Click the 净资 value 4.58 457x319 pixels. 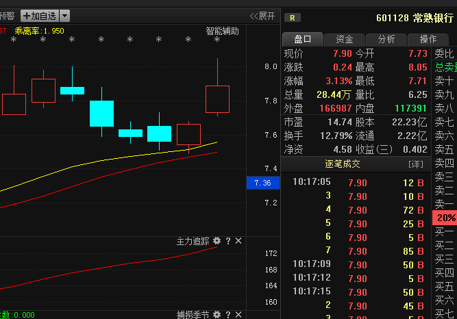[343, 149]
